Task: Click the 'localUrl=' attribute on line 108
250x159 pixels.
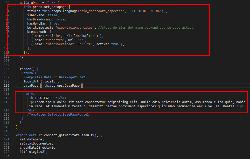Action: (32, 81)
